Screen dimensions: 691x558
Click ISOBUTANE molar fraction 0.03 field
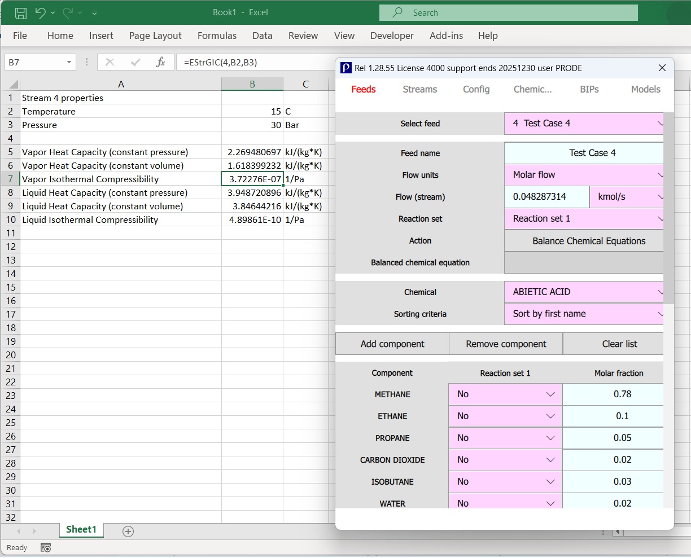pyautogui.click(x=613, y=482)
